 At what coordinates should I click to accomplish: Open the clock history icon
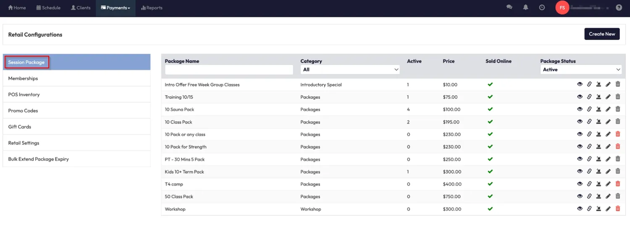coord(542,8)
